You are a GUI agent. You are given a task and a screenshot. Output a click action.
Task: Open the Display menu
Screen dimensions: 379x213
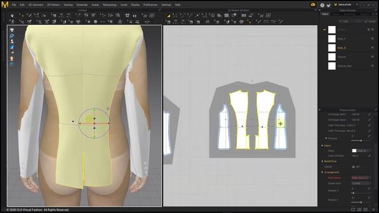[x=135, y=5]
